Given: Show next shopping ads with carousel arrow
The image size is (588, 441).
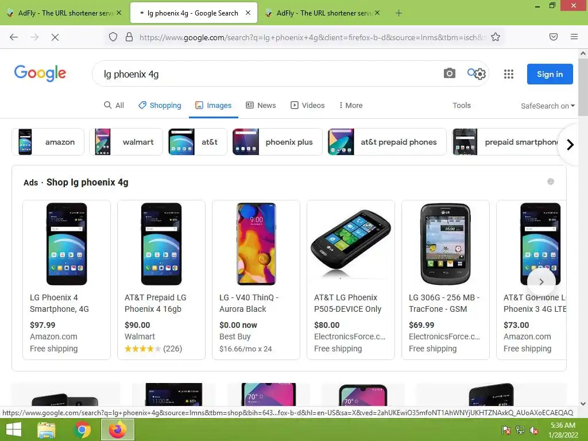Looking at the screenshot, I should pos(541,281).
